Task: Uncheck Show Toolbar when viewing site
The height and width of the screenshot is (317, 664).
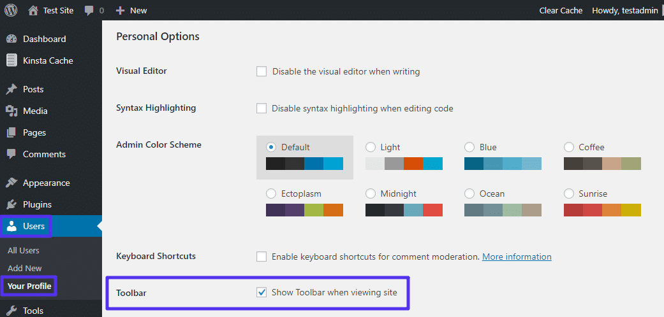Action: (x=262, y=292)
